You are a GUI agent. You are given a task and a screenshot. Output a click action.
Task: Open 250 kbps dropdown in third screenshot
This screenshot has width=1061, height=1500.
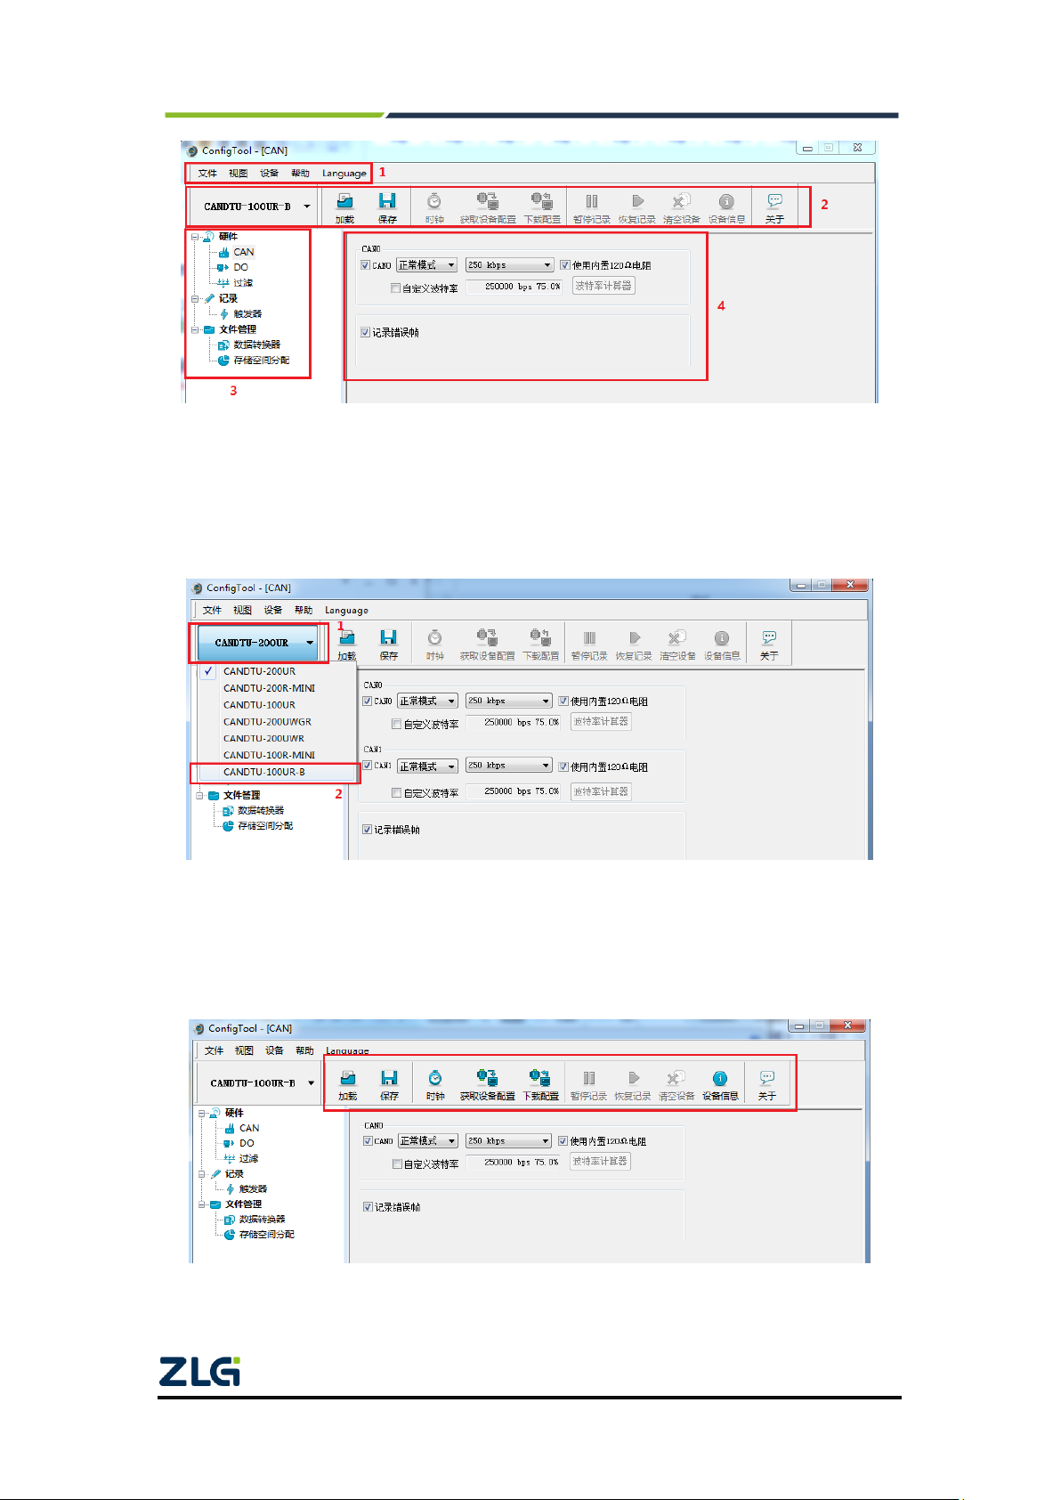tap(508, 1141)
